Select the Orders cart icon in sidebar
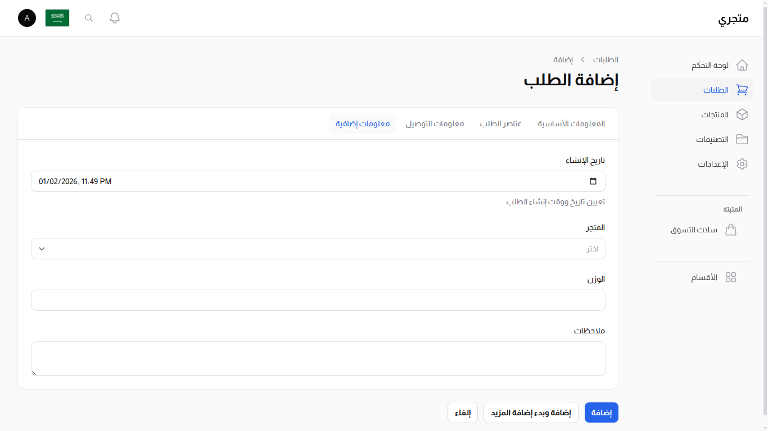 click(742, 90)
